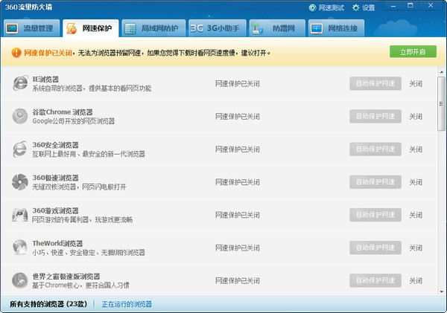Viewport: 447px width, 313px height.
Task: Click the IE浏览器 icon
Action: [20, 83]
